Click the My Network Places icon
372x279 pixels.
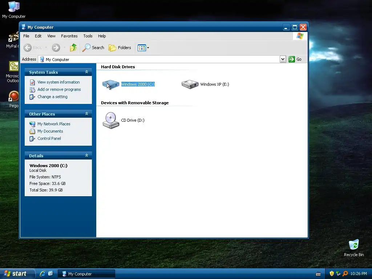pyautogui.click(x=32, y=124)
